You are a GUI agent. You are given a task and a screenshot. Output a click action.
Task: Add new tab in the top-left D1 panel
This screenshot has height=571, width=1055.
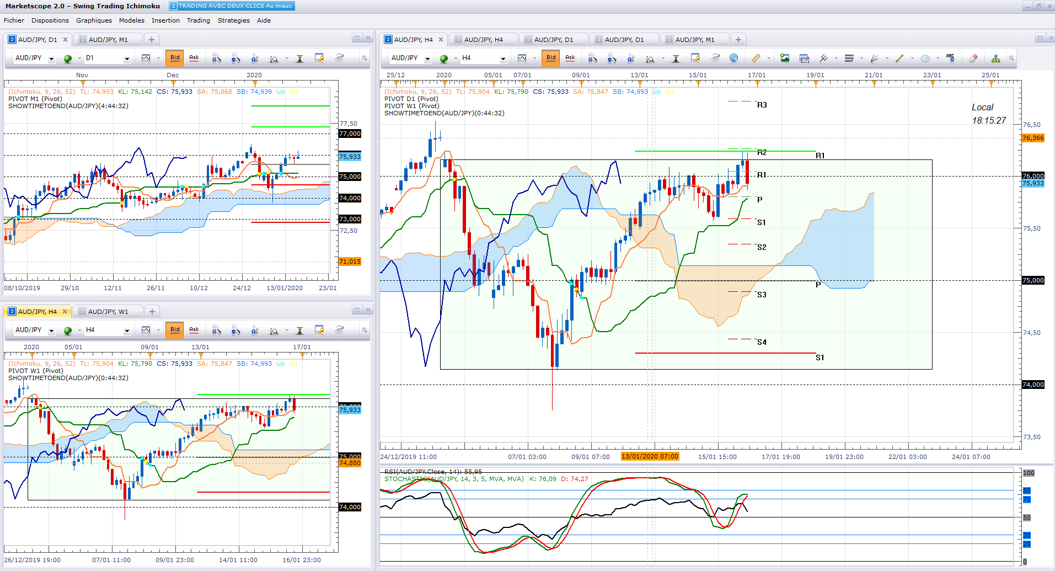pyautogui.click(x=152, y=40)
